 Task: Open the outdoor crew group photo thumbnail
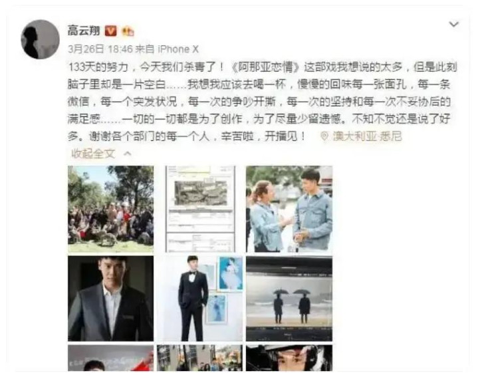[x=110, y=209]
